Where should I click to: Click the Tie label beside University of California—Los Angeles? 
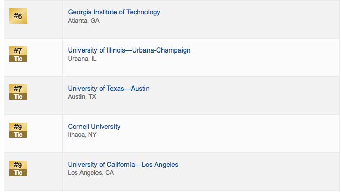[18, 172]
